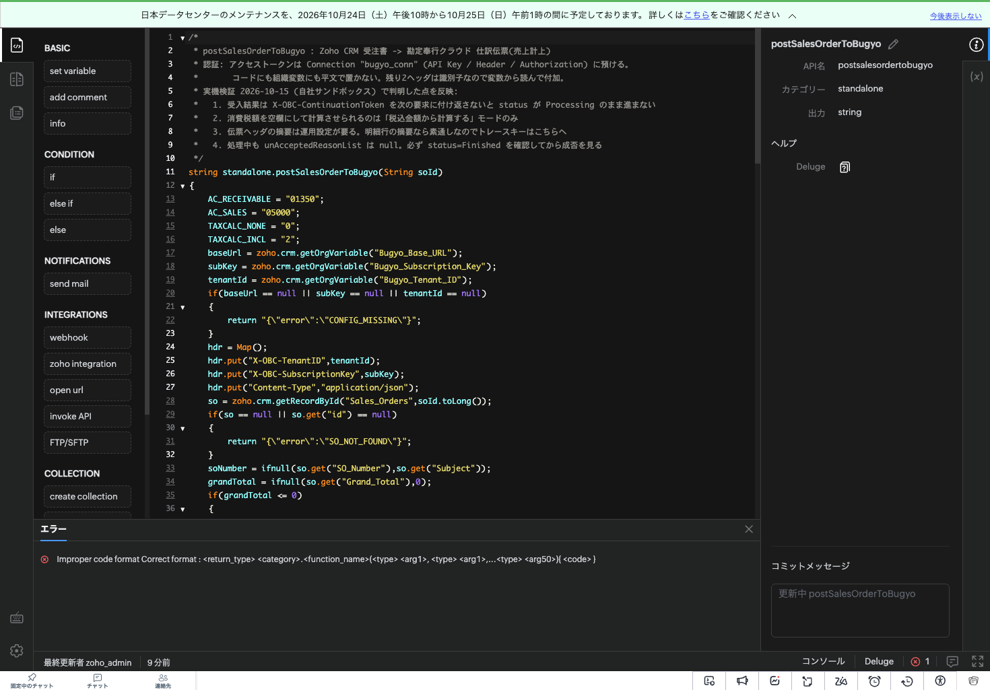Open the alarm clock reminder icon
The width and height of the screenshot is (990, 690).
tap(874, 681)
